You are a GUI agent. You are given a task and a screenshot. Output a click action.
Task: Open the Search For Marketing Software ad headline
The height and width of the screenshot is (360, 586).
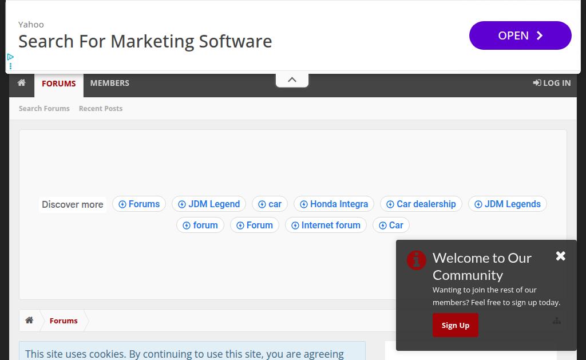[x=145, y=41]
